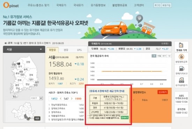Open 국내유가 top menu

pos(78,5)
